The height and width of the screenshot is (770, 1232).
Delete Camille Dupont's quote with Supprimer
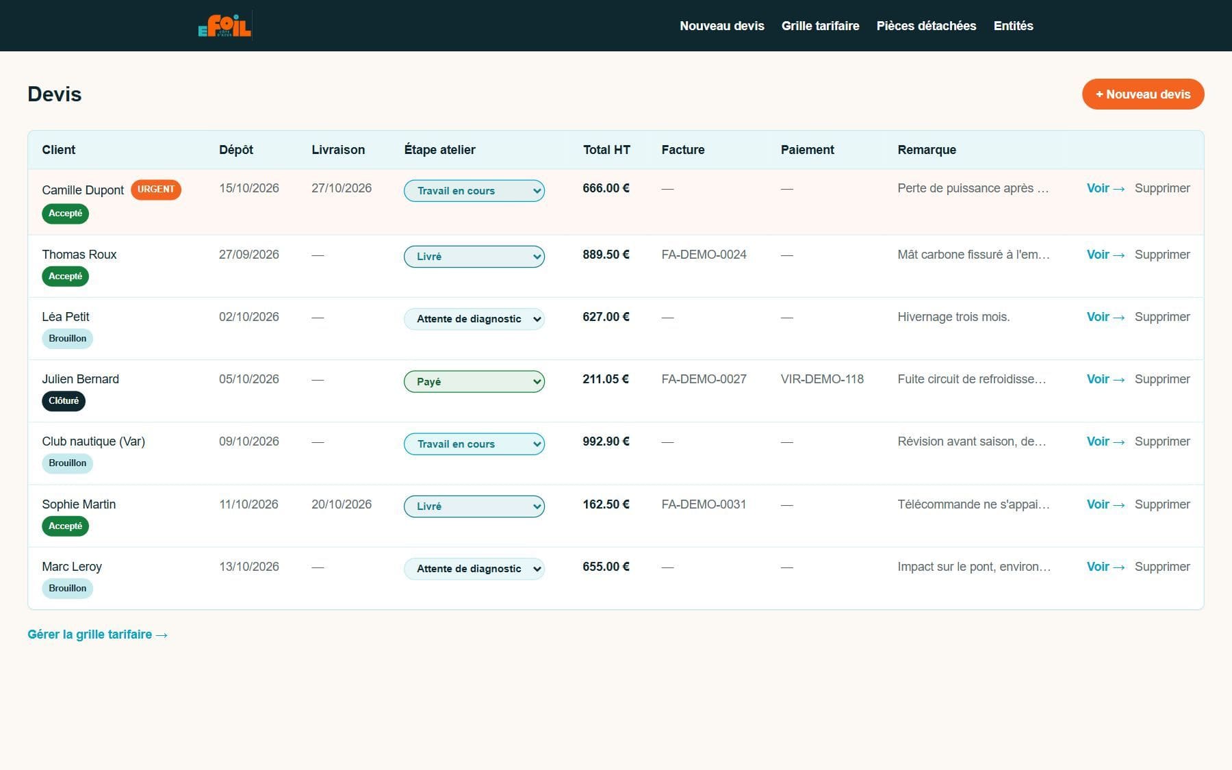(1162, 188)
